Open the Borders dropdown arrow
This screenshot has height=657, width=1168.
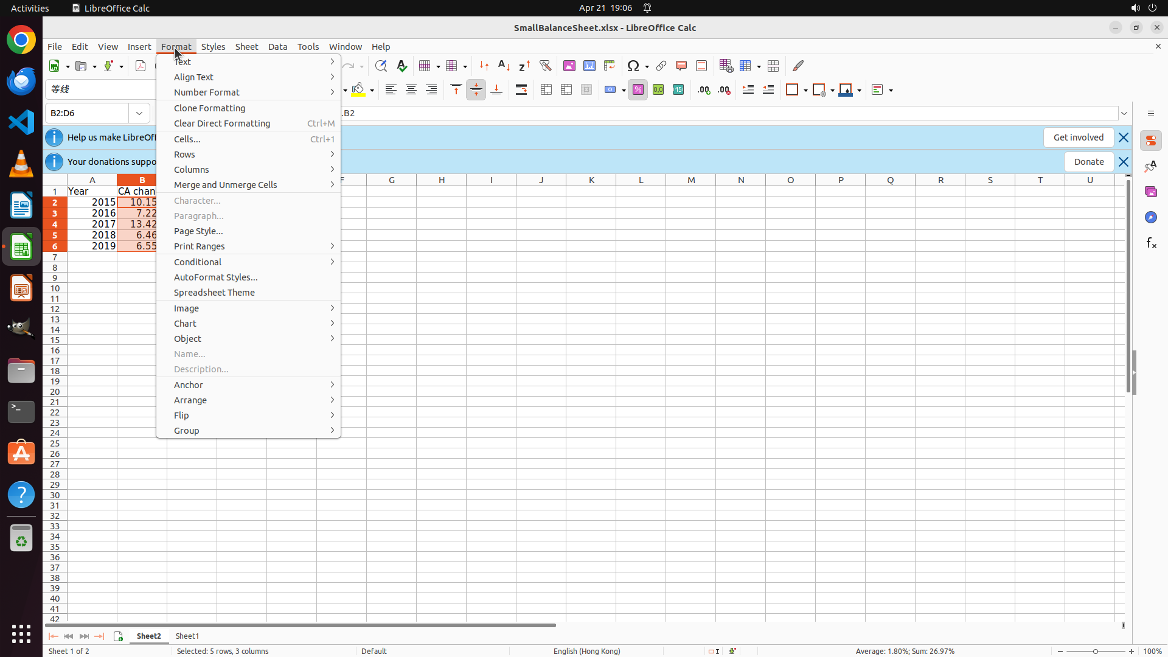coord(805,90)
